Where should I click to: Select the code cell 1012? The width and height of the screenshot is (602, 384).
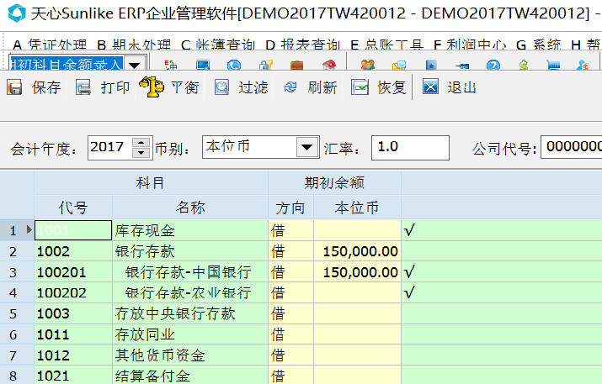click(73, 355)
